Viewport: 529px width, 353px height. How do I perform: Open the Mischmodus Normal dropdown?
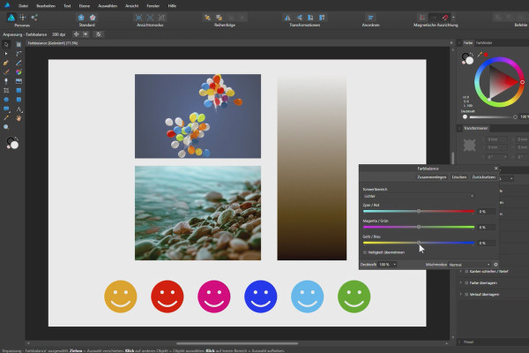tap(470, 265)
